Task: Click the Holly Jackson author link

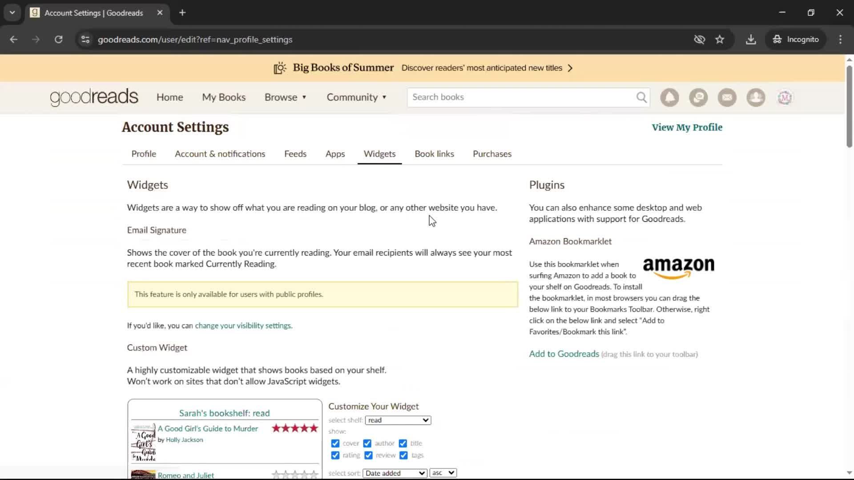Action: pos(184,440)
